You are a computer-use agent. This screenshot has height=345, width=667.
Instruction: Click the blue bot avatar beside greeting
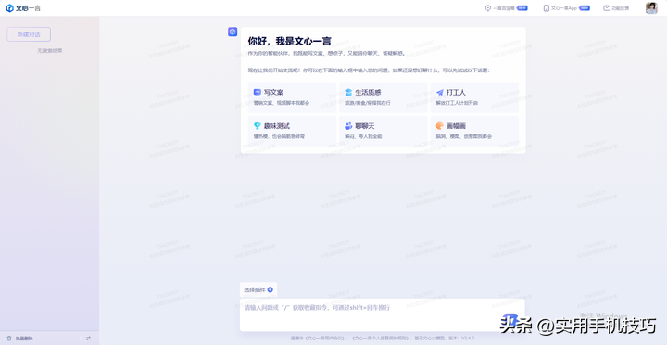233,32
